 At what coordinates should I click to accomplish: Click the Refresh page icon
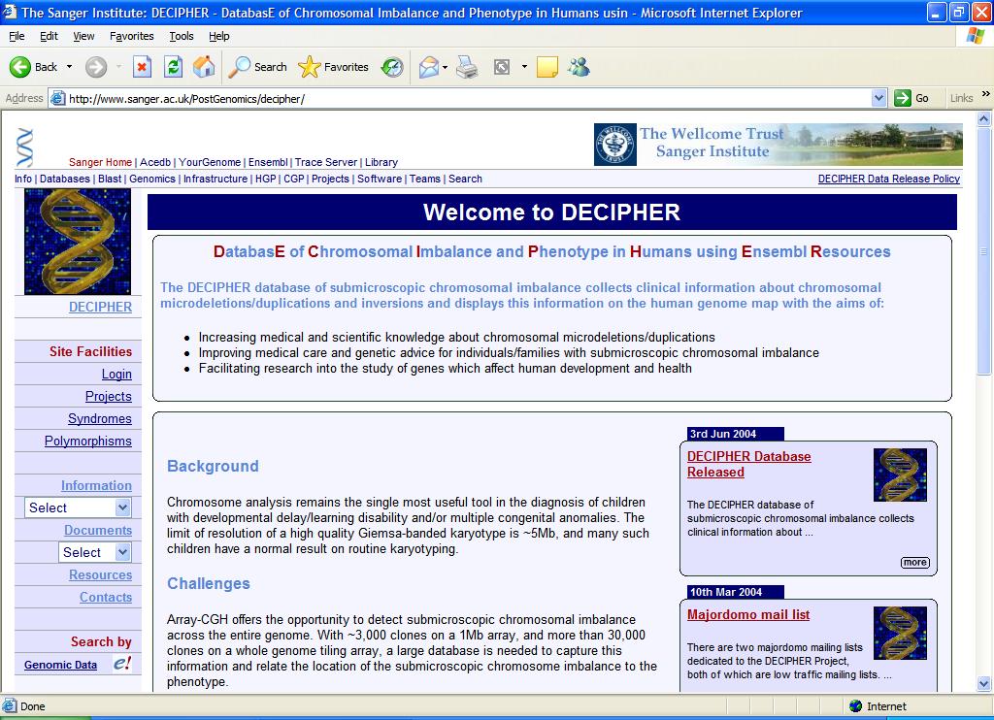[x=173, y=67]
